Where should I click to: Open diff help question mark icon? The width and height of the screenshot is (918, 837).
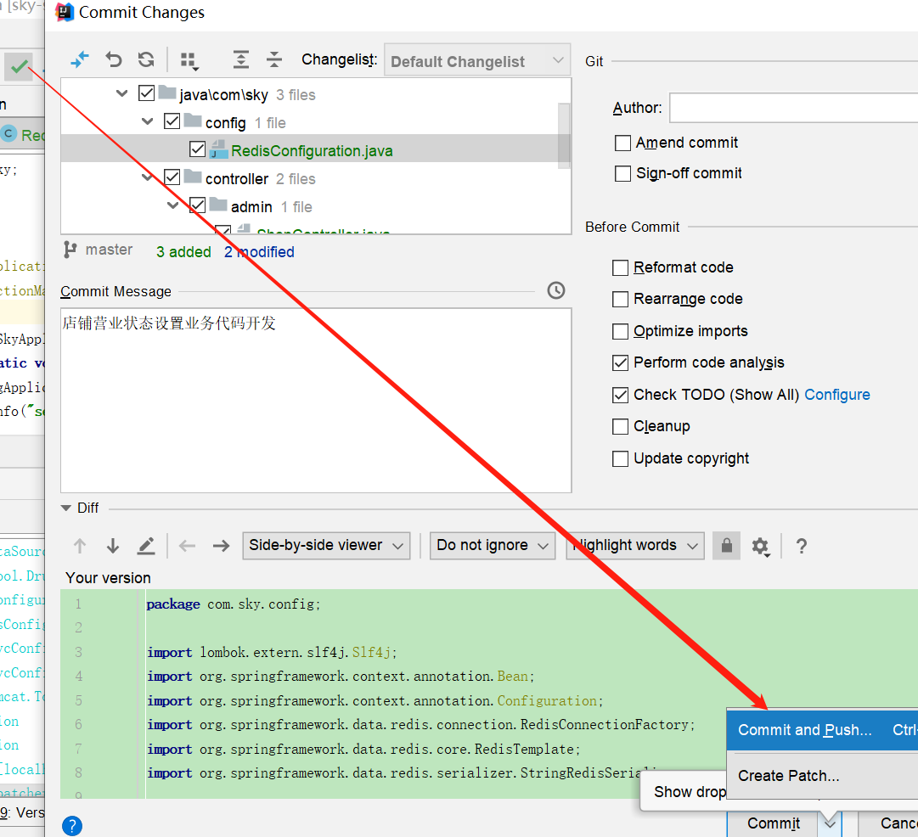[802, 546]
